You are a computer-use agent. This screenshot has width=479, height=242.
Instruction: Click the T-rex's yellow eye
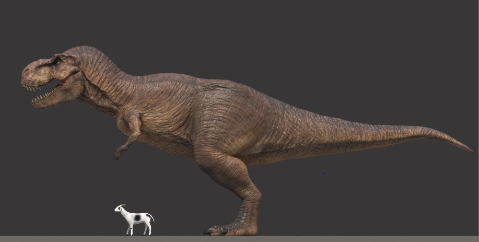[58, 62]
